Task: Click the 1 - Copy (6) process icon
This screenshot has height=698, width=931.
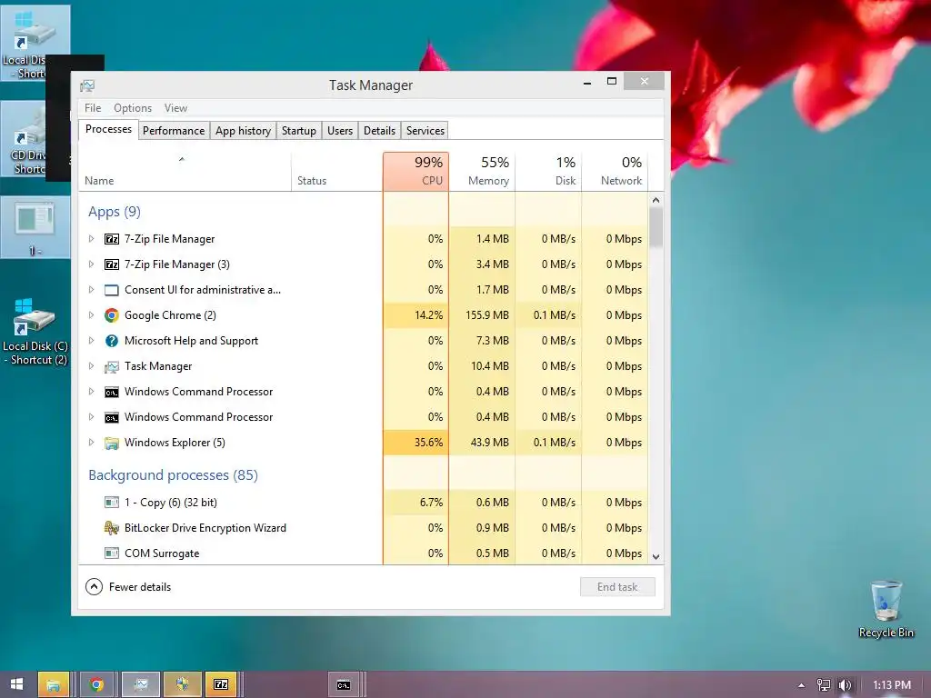Action: coord(112,502)
